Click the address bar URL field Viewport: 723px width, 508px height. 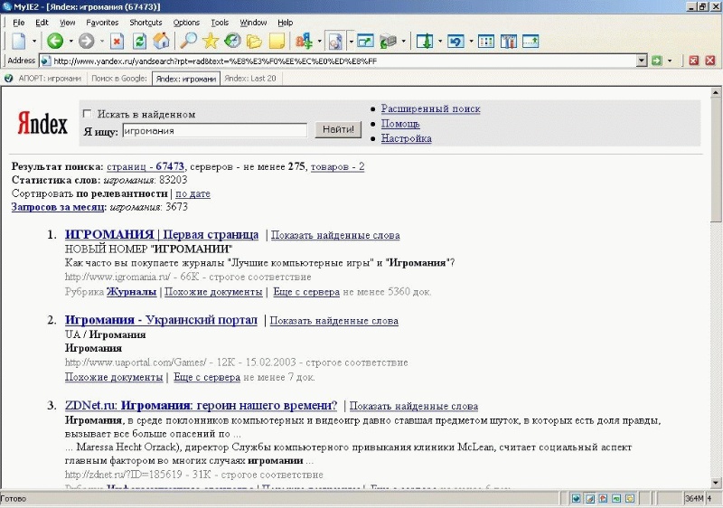click(344, 61)
